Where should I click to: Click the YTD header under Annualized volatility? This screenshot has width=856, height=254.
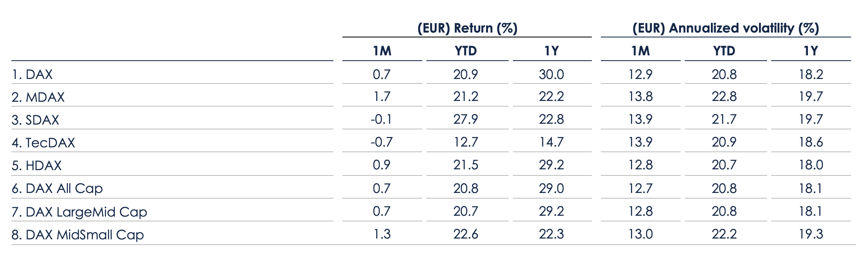click(x=724, y=51)
